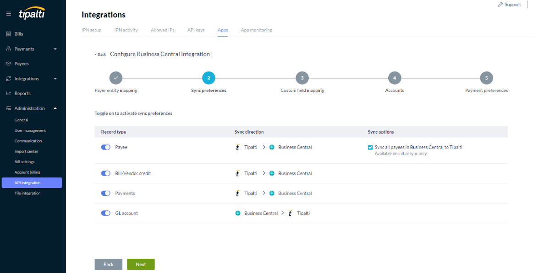Viewport: 549px width, 273px height.
Task: Turn off the GL account toggle
Action: pos(106,213)
